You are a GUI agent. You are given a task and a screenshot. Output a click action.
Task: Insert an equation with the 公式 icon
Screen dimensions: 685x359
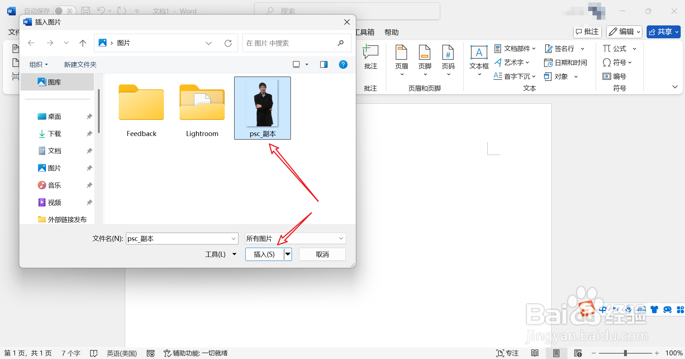coord(615,48)
